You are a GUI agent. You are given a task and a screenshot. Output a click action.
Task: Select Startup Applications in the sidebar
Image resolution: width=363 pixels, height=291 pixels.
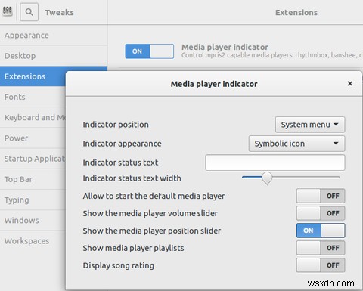pos(33,159)
